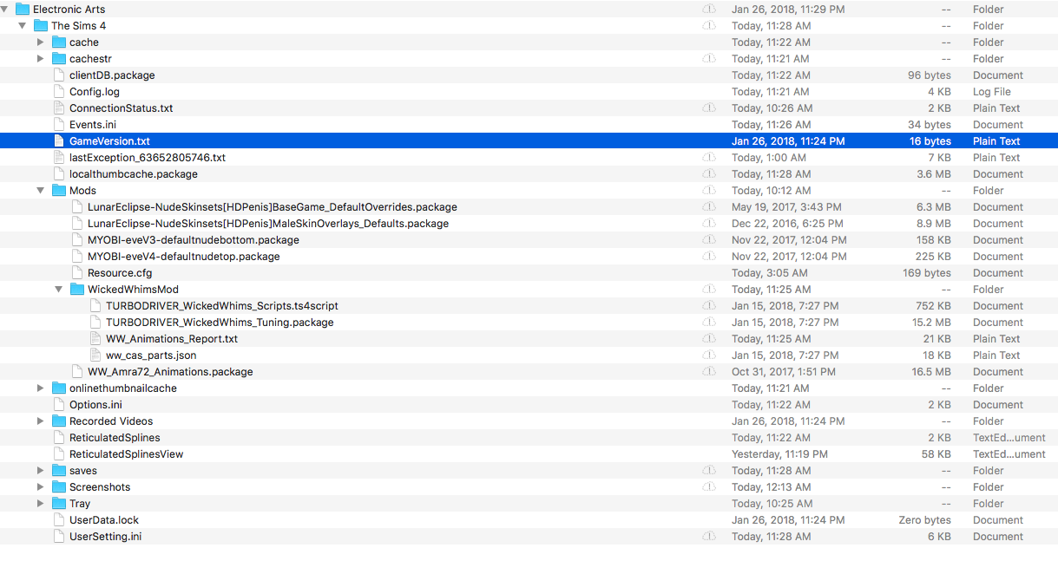Select WW_Amra72_Animations.package file
This screenshot has width=1058, height=561.
point(170,372)
